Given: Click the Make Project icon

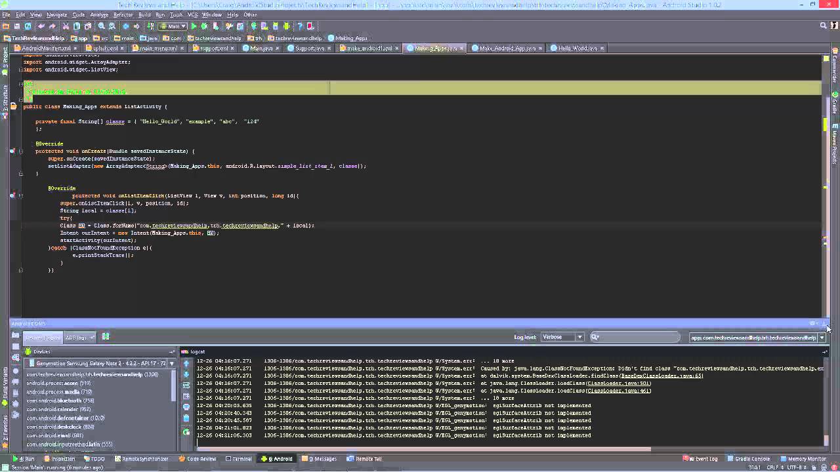Looking at the screenshot, I should click(x=150, y=26).
